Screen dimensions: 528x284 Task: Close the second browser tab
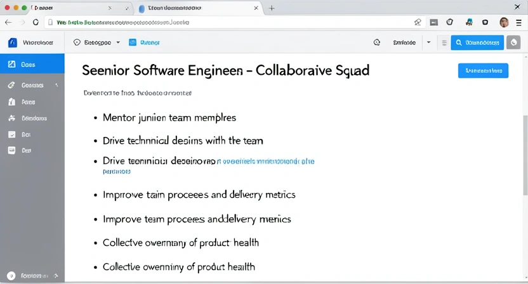coord(256,8)
